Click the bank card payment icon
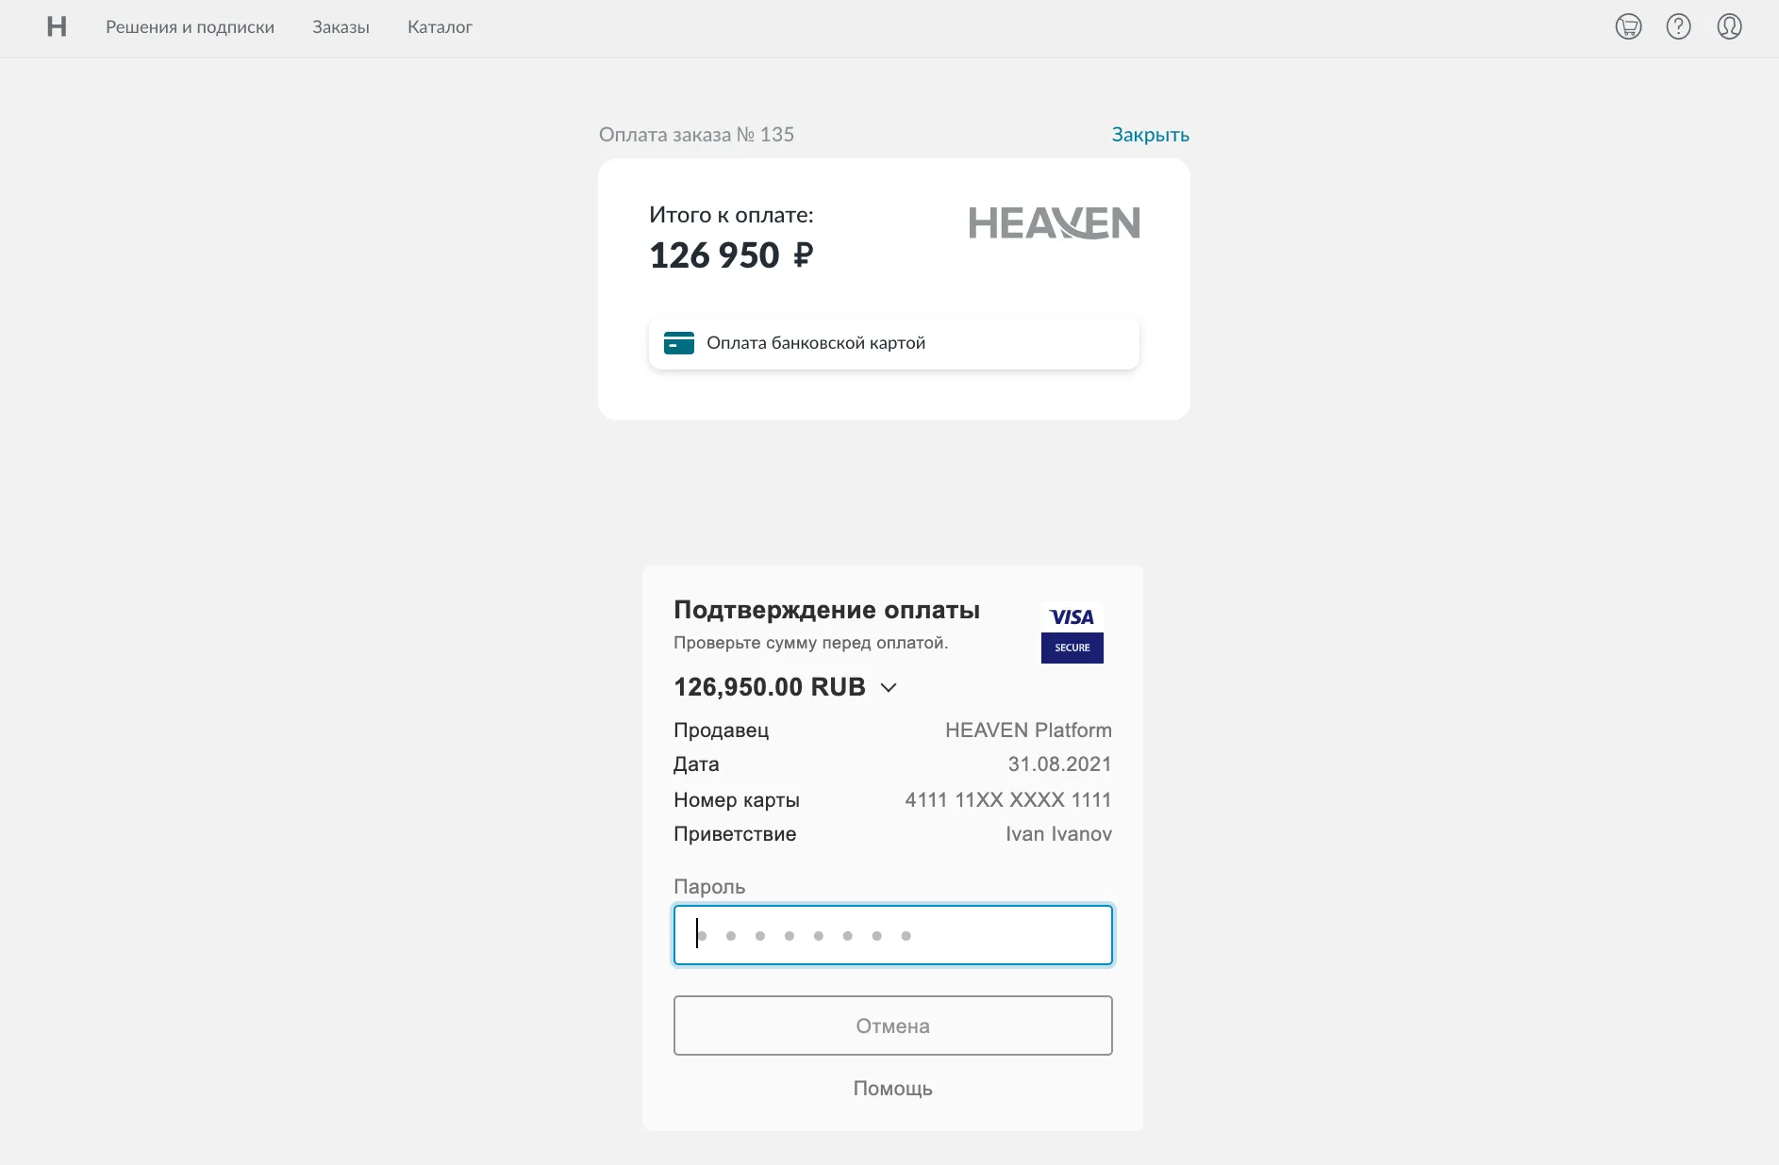 (x=678, y=343)
